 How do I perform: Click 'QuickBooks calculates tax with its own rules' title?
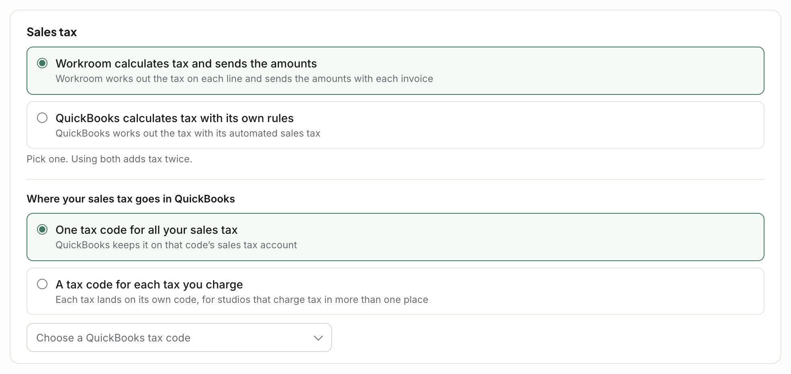pyautogui.click(x=174, y=118)
